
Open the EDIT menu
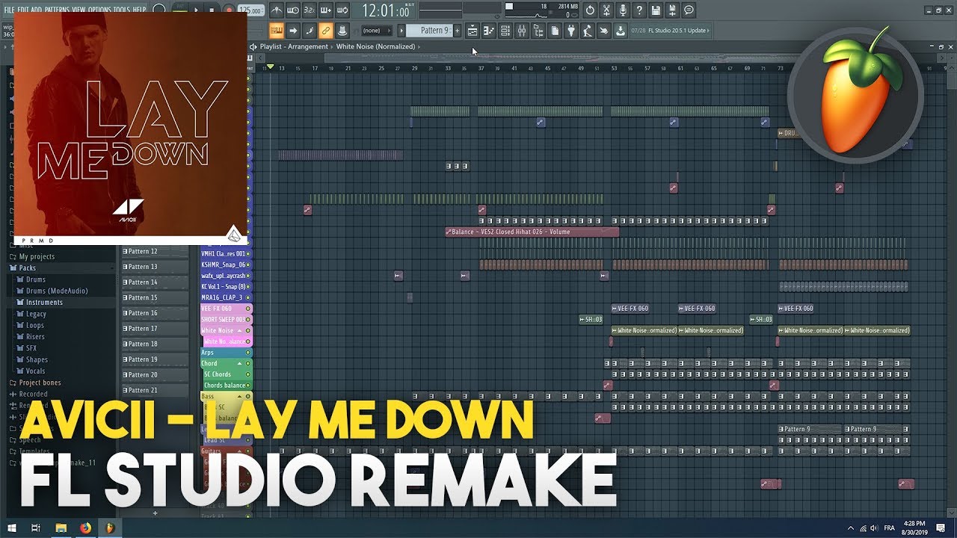[23, 10]
